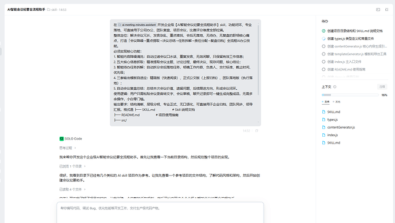Click the circle for README.md 使用指南 todo
Image resolution: width=395 pixels, height=223 pixels.
click(x=323, y=69)
